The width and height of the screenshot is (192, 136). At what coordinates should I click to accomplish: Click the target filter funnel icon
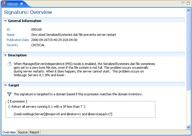[x=9, y=94]
